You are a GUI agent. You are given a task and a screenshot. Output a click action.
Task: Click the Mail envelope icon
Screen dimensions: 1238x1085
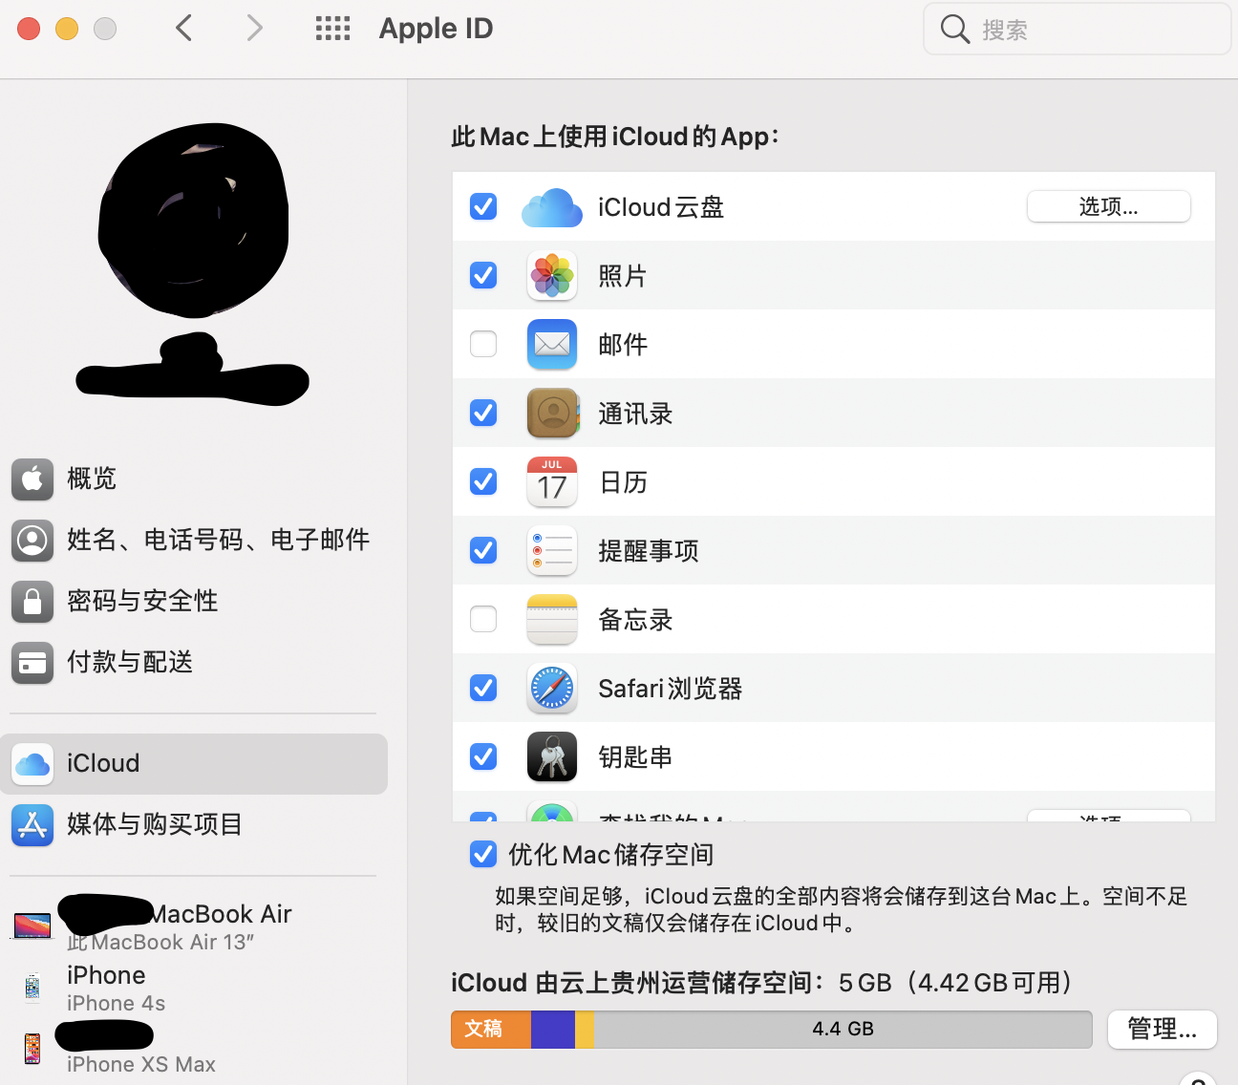(x=552, y=345)
